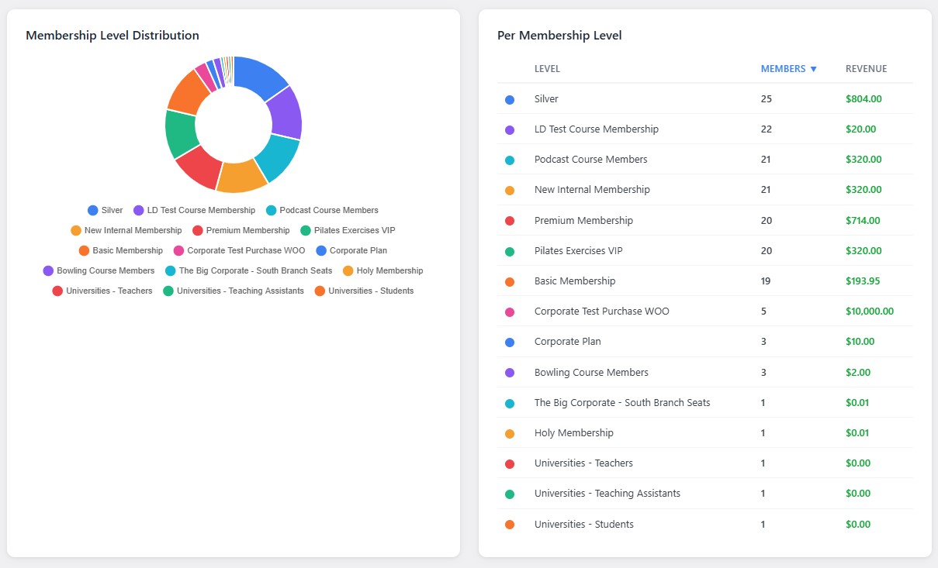Screen dimensions: 938x568
Task: Click Universities - Students row dot
Action: (x=510, y=525)
